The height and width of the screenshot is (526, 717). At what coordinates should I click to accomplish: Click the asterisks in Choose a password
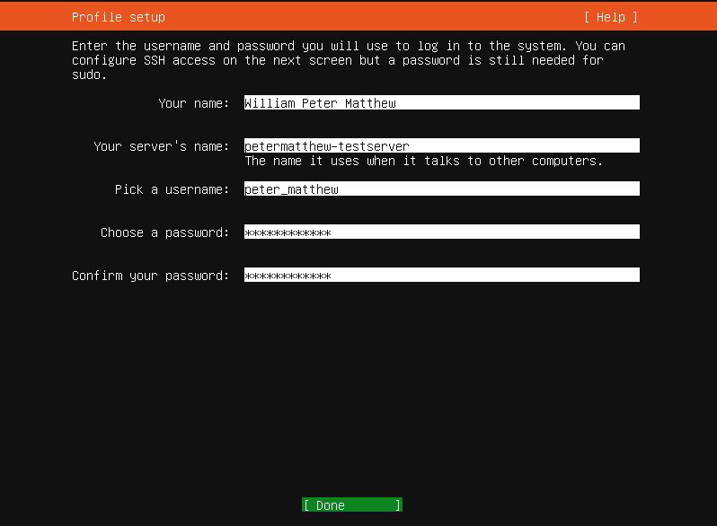click(x=288, y=233)
